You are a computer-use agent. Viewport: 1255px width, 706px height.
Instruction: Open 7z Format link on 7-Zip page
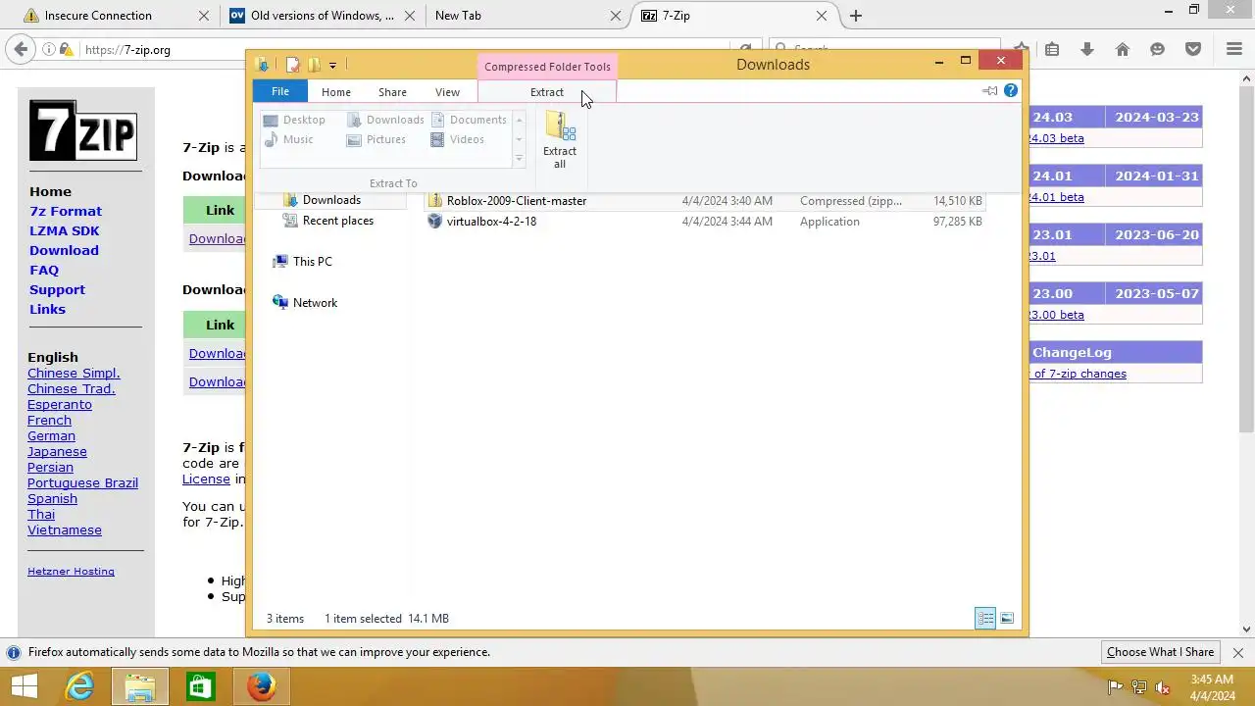point(66,211)
